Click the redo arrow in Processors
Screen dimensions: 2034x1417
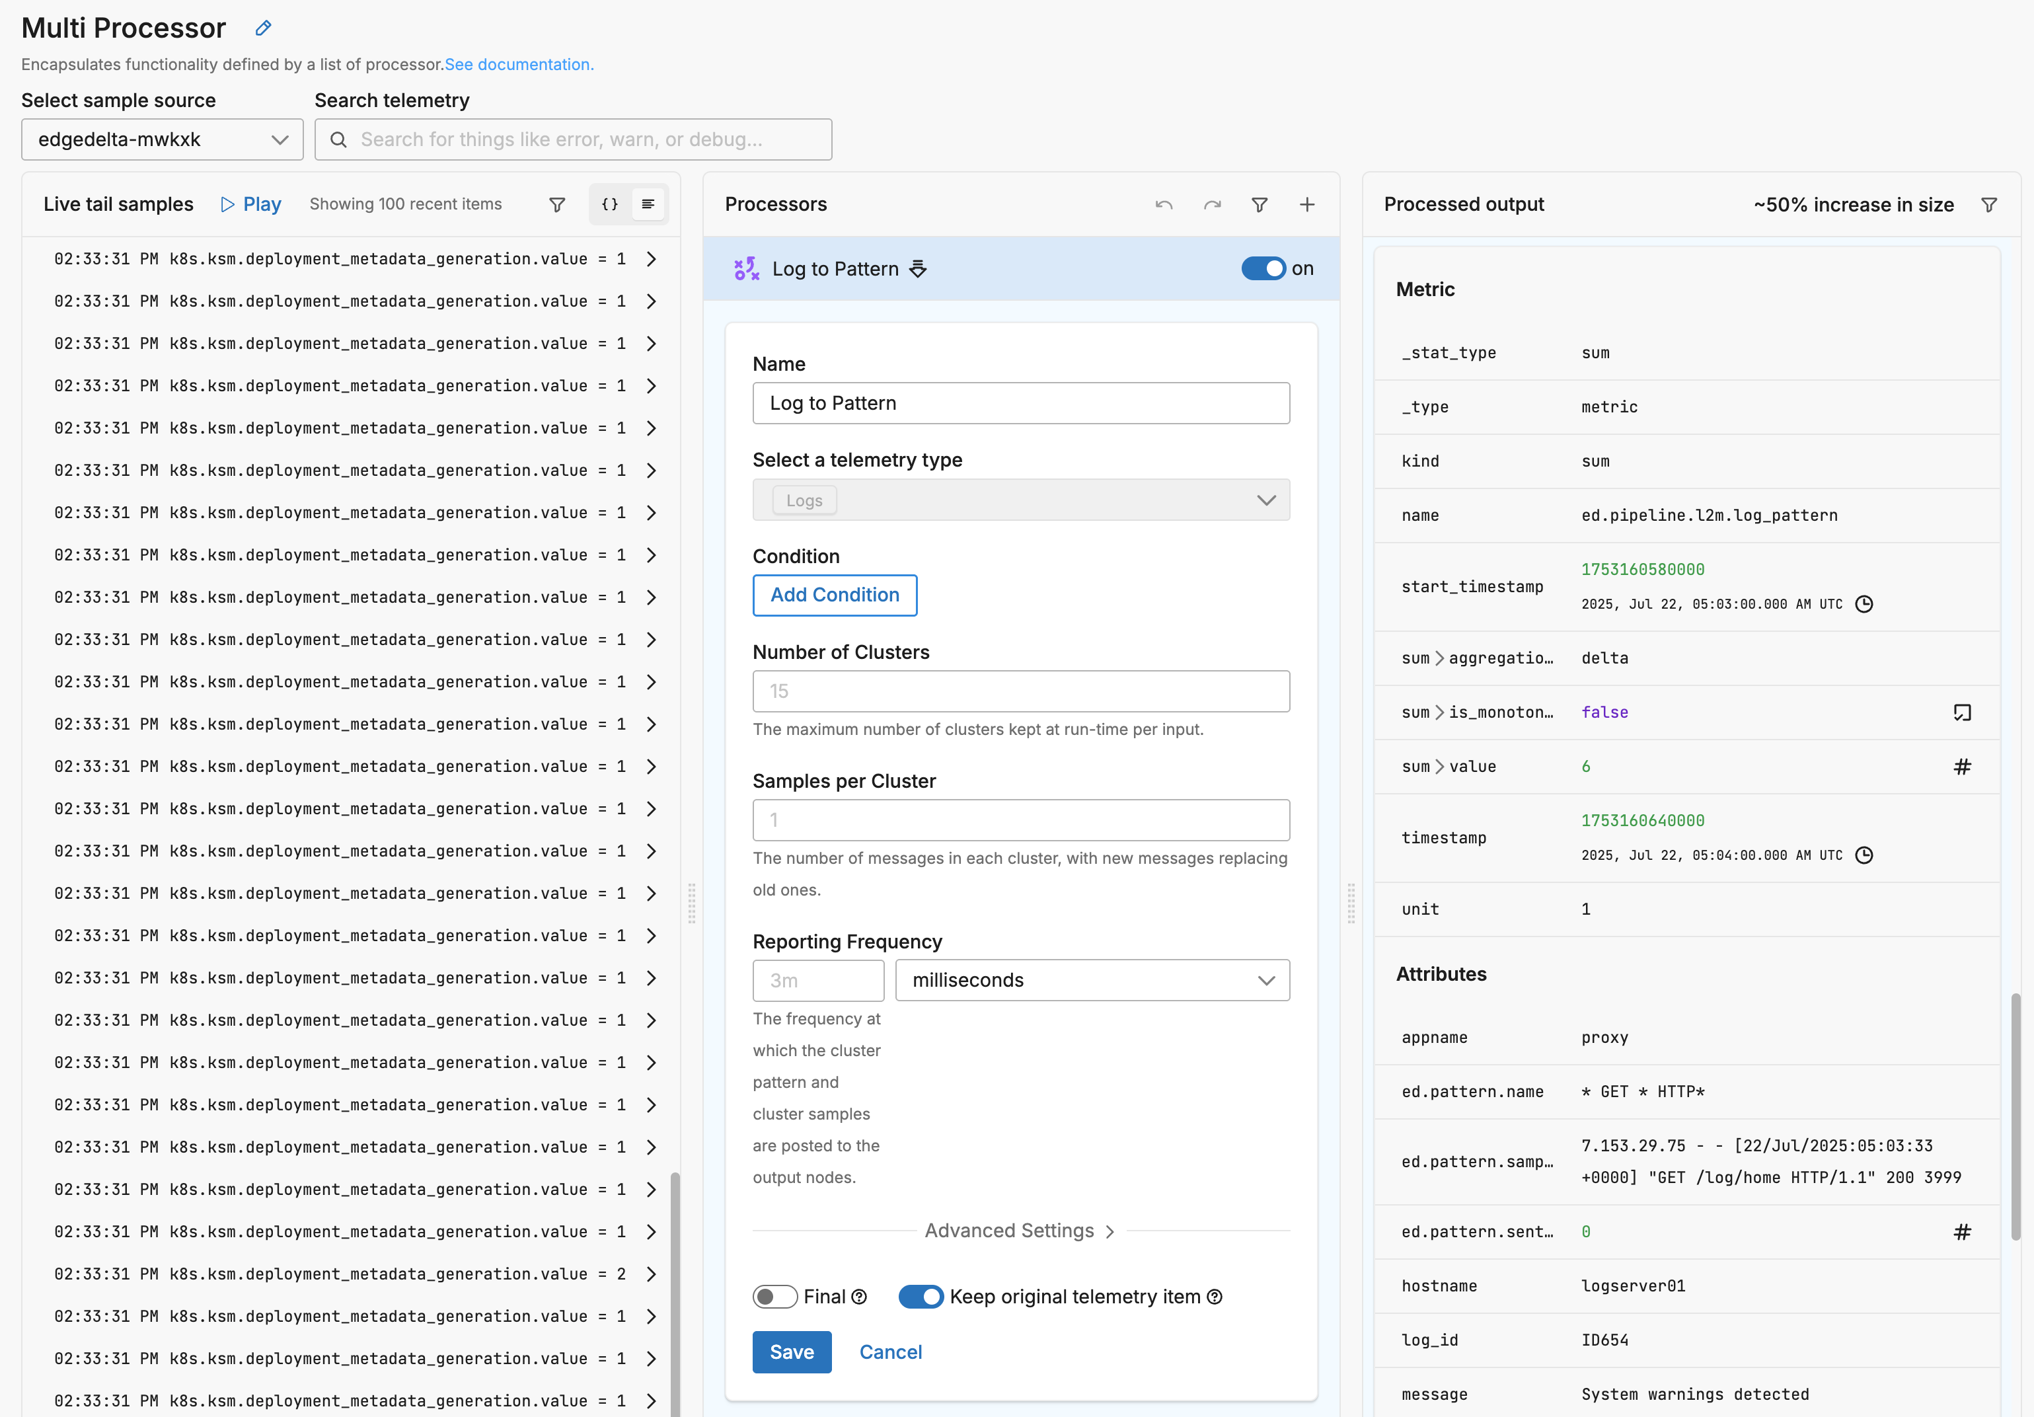tap(1212, 205)
